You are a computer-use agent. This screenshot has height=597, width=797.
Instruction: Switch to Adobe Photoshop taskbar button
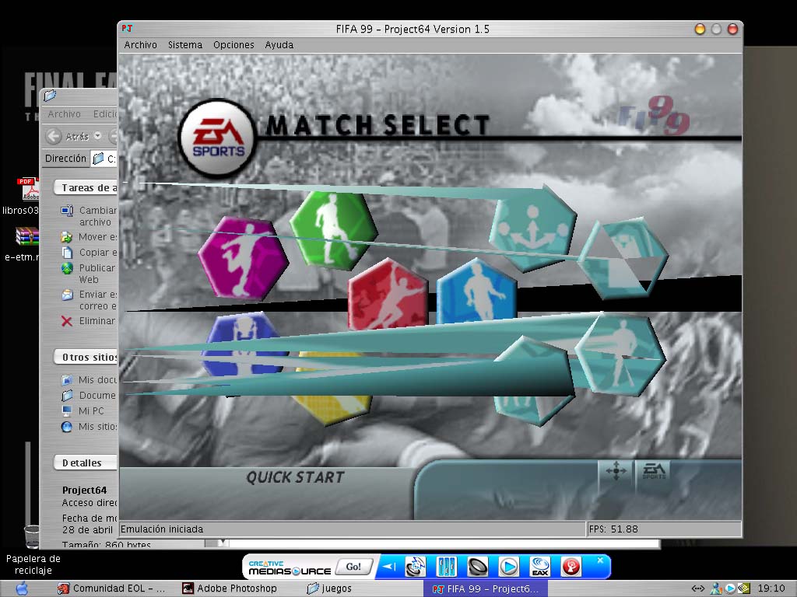coord(230,588)
